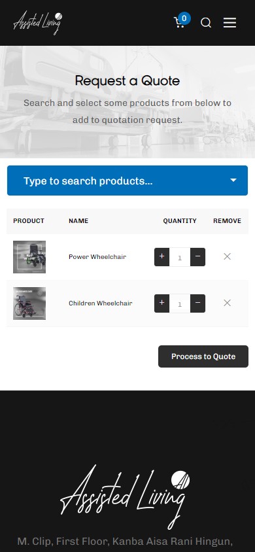Click plus button for Power Wheelchair quantity
This screenshot has width=255, height=552.
tap(161, 256)
